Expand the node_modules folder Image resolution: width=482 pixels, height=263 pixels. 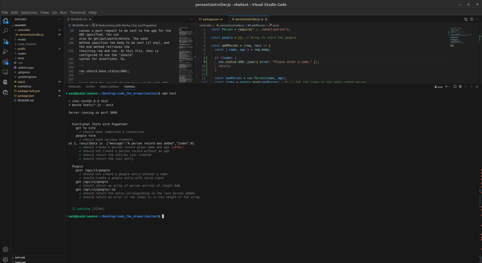[x=37, y=44]
